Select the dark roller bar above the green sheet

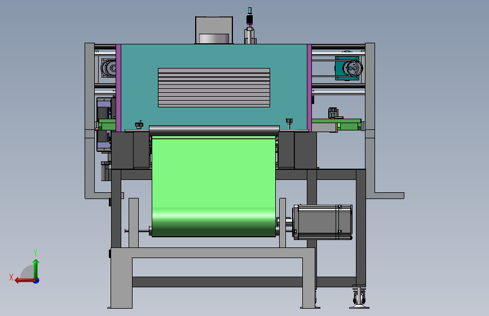point(214,130)
